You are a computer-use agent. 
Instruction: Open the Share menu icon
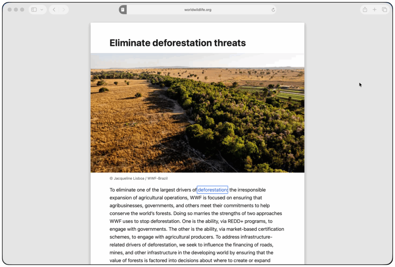coord(365,10)
